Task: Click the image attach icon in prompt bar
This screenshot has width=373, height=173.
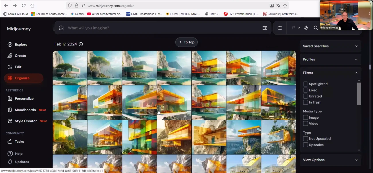Action: 61,28
